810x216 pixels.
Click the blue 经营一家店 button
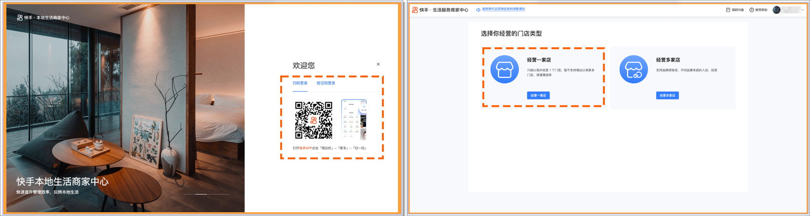[538, 96]
